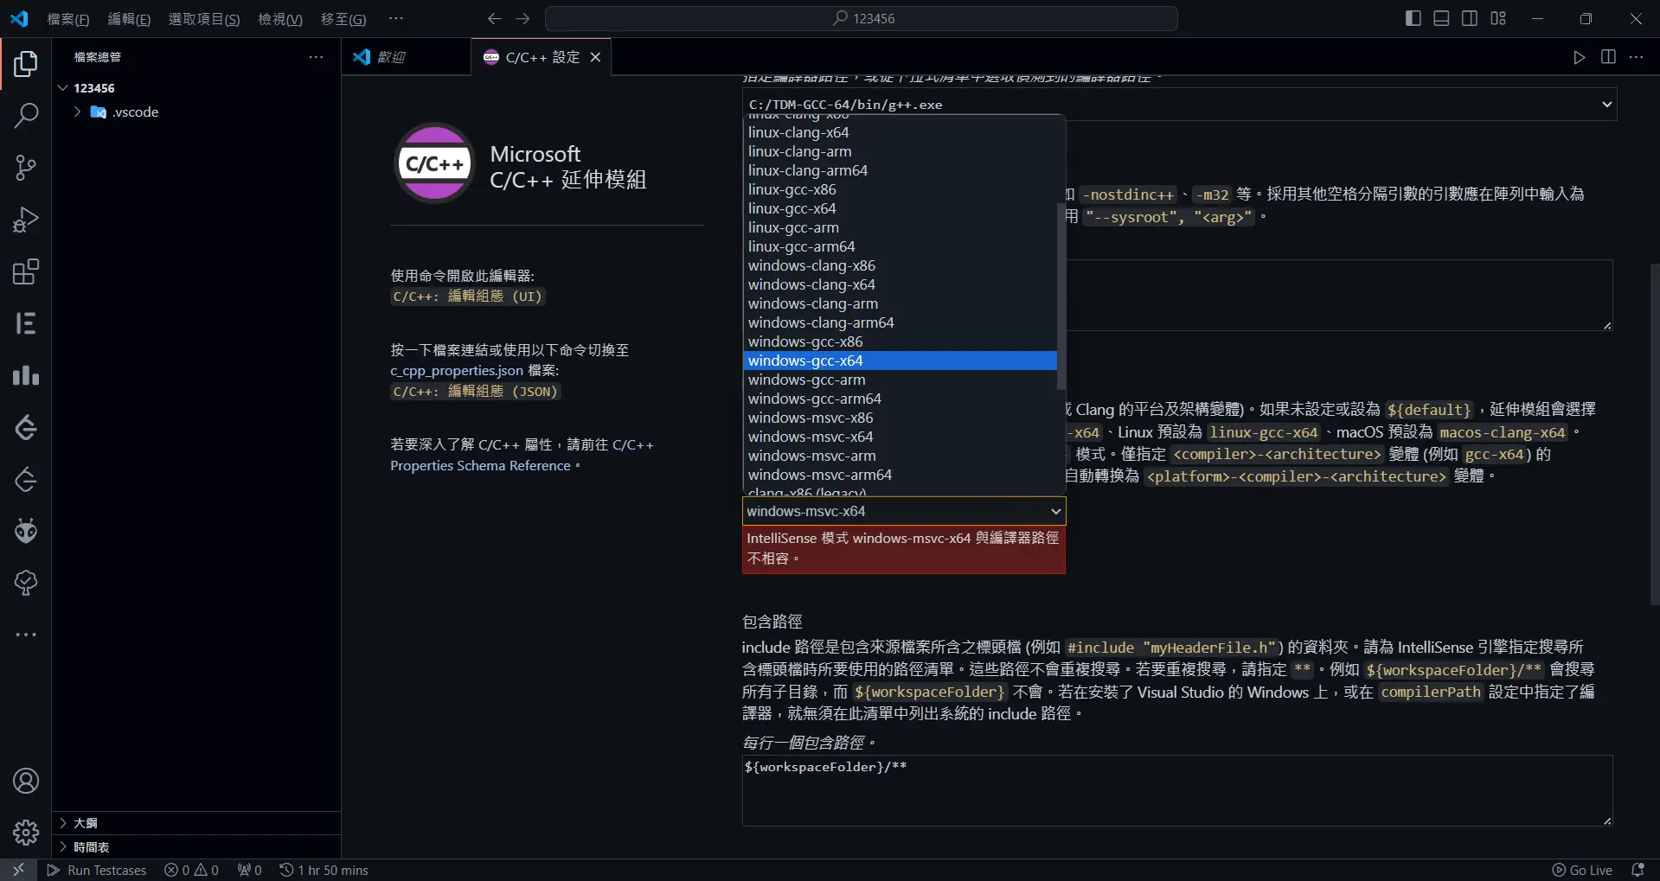1660x881 pixels.
Task: Click the C/C++: 編輯組態 (UI) link
Action: click(467, 296)
